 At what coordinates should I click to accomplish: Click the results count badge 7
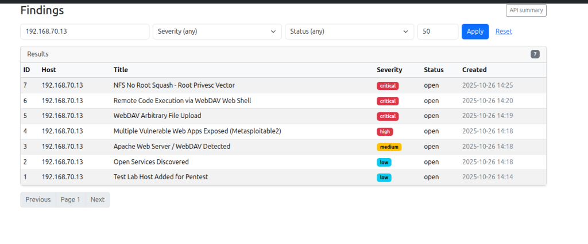pos(535,54)
